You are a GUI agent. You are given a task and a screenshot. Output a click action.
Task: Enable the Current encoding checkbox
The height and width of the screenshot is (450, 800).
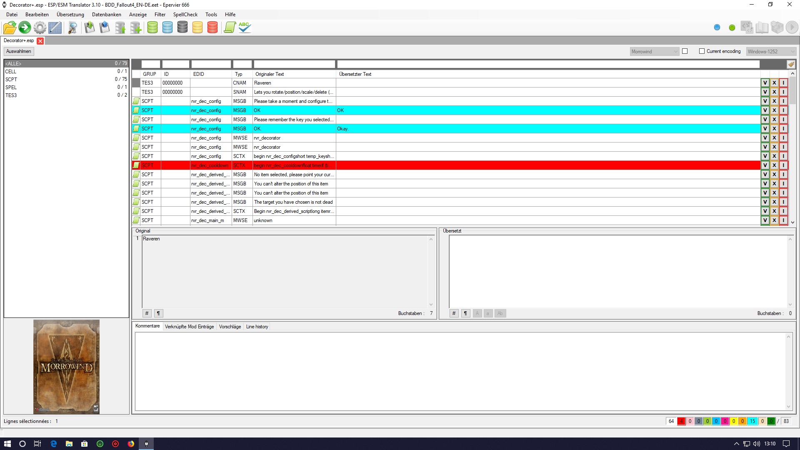tap(702, 51)
